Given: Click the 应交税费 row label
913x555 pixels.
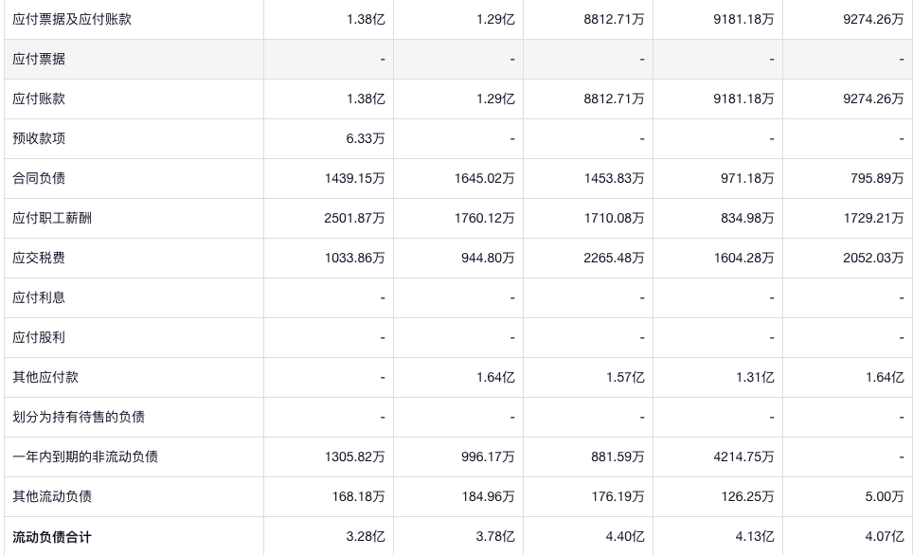Looking at the screenshot, I should coord(39,258).
